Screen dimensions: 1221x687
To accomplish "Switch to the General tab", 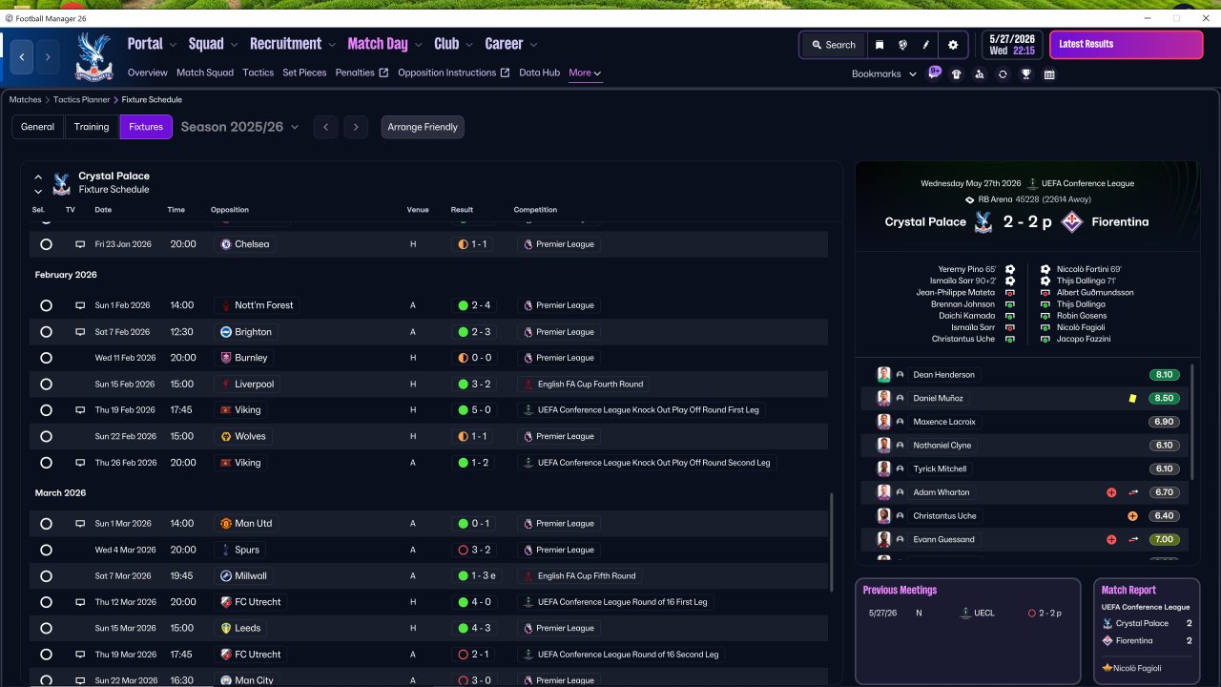I will [38, 127].
